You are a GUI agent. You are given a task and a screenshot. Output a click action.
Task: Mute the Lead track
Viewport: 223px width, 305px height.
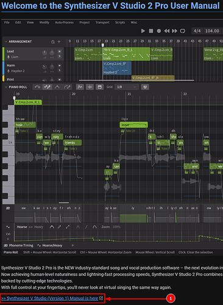tap(60, 51)
